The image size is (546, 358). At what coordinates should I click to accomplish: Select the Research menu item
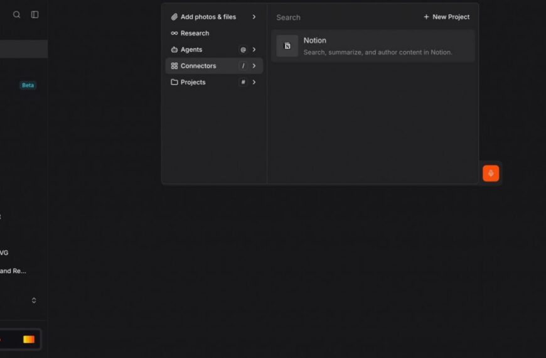(195, 33)
